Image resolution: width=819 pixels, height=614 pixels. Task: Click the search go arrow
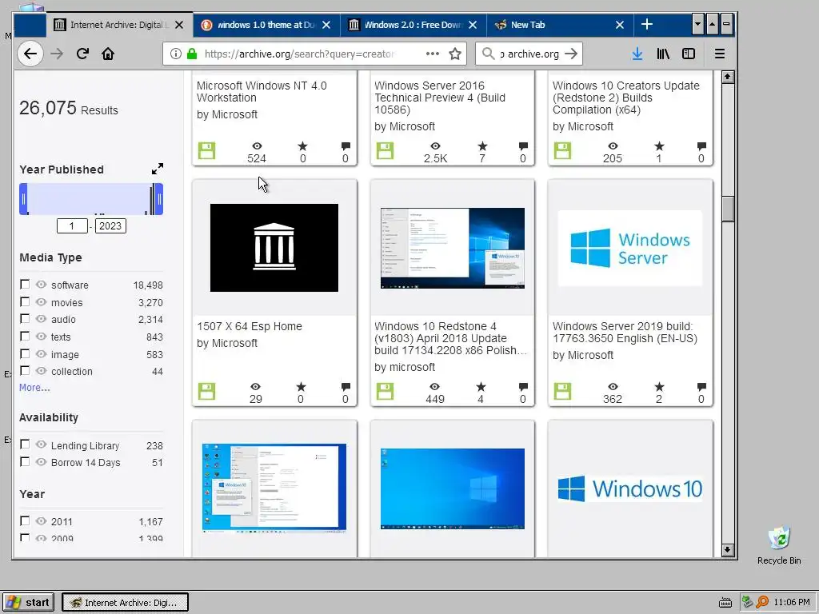tap(571, 54)
